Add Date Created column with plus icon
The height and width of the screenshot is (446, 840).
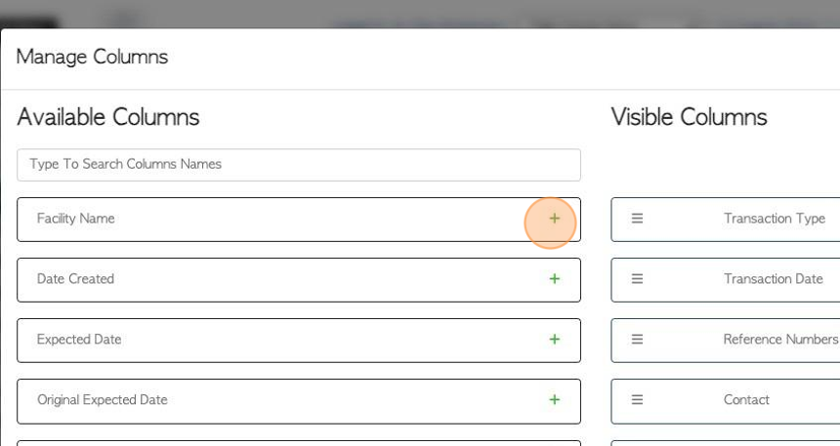pos(555,279)
